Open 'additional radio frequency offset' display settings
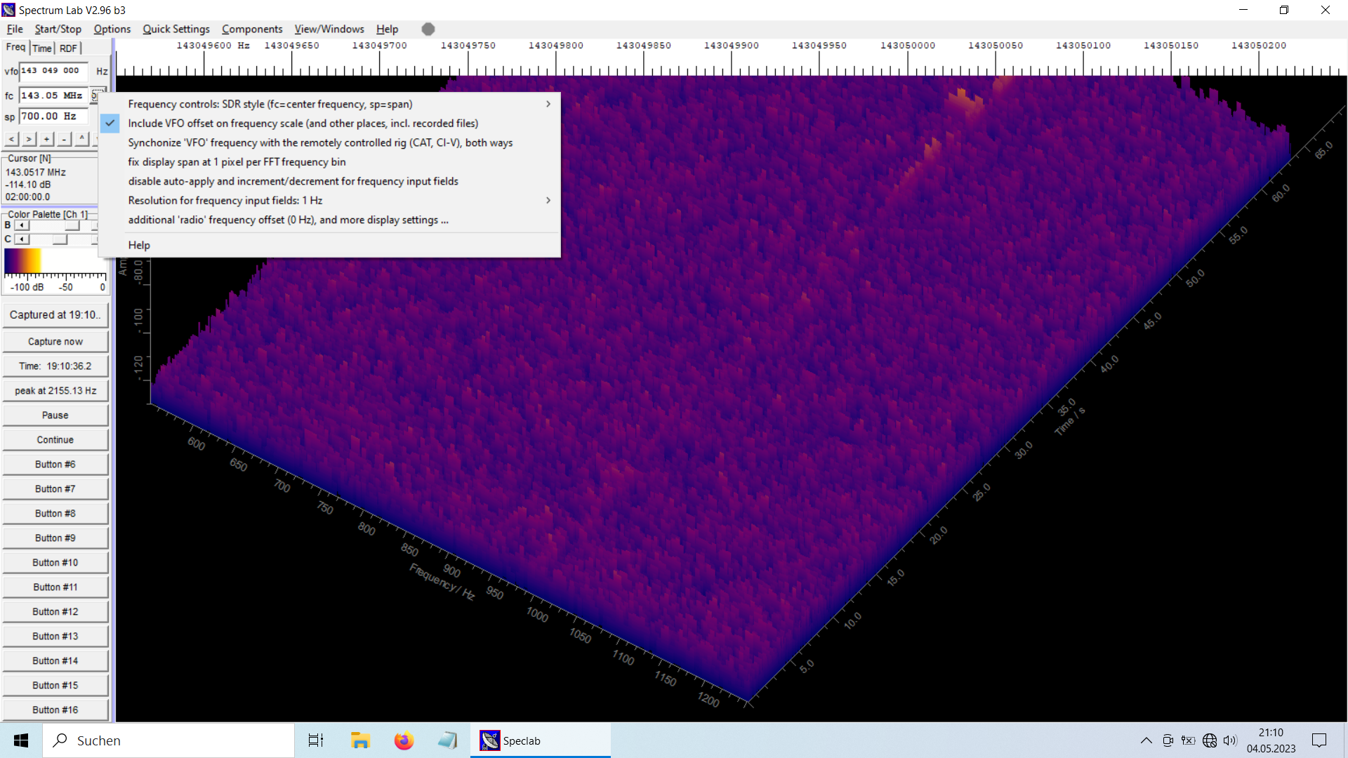This screenshot has width=1348, height=758. tap(329, 220)
